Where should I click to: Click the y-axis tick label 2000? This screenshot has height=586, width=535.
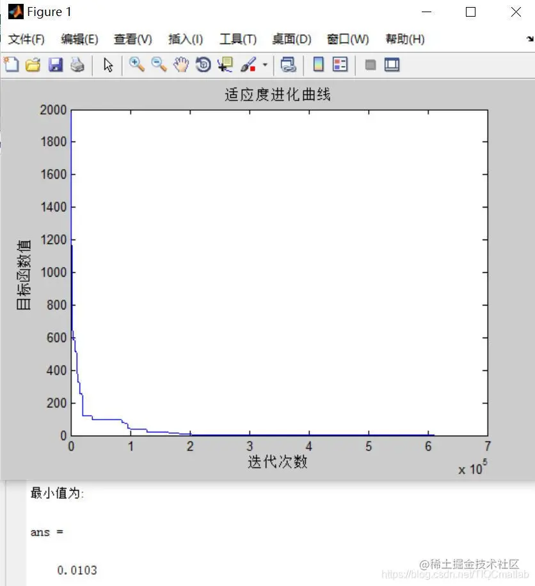[53, 110]
